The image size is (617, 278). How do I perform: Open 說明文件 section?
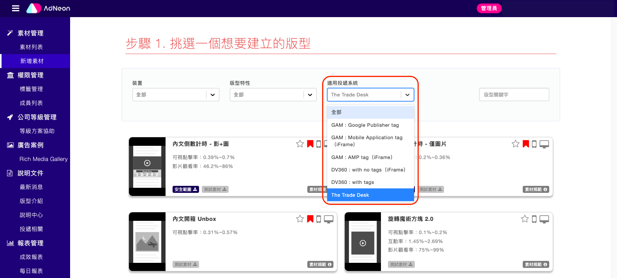tap(30, 173)
